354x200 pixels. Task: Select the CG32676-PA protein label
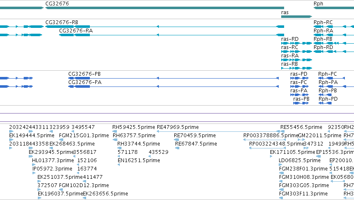point(85,82)
